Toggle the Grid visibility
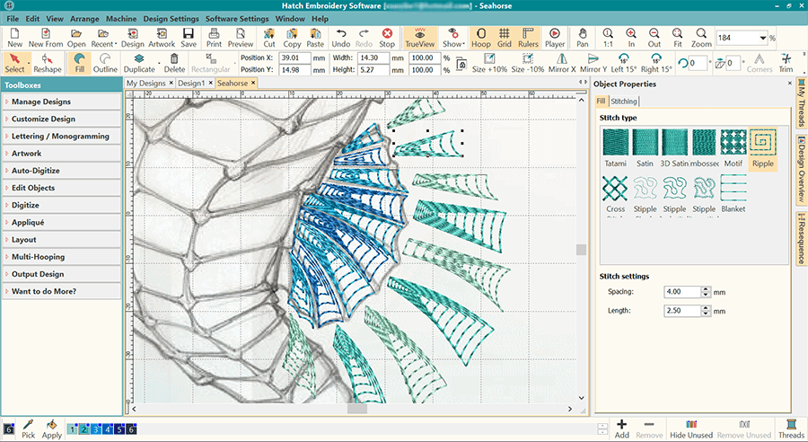Image resolution: width=808 pixels, height=442 pixels. pos(505,37)
